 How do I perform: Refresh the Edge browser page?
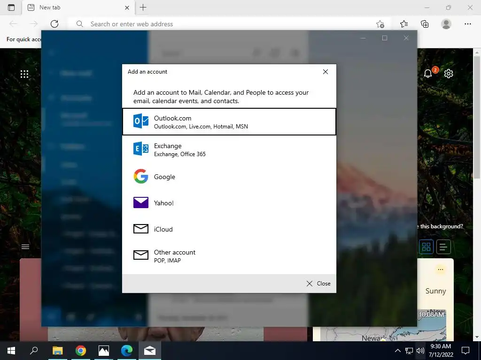(54, 24)
